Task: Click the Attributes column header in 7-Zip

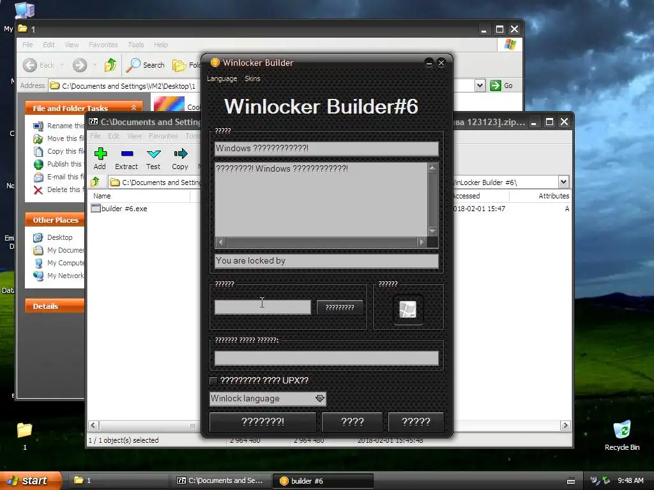Action: click(554, 196)
